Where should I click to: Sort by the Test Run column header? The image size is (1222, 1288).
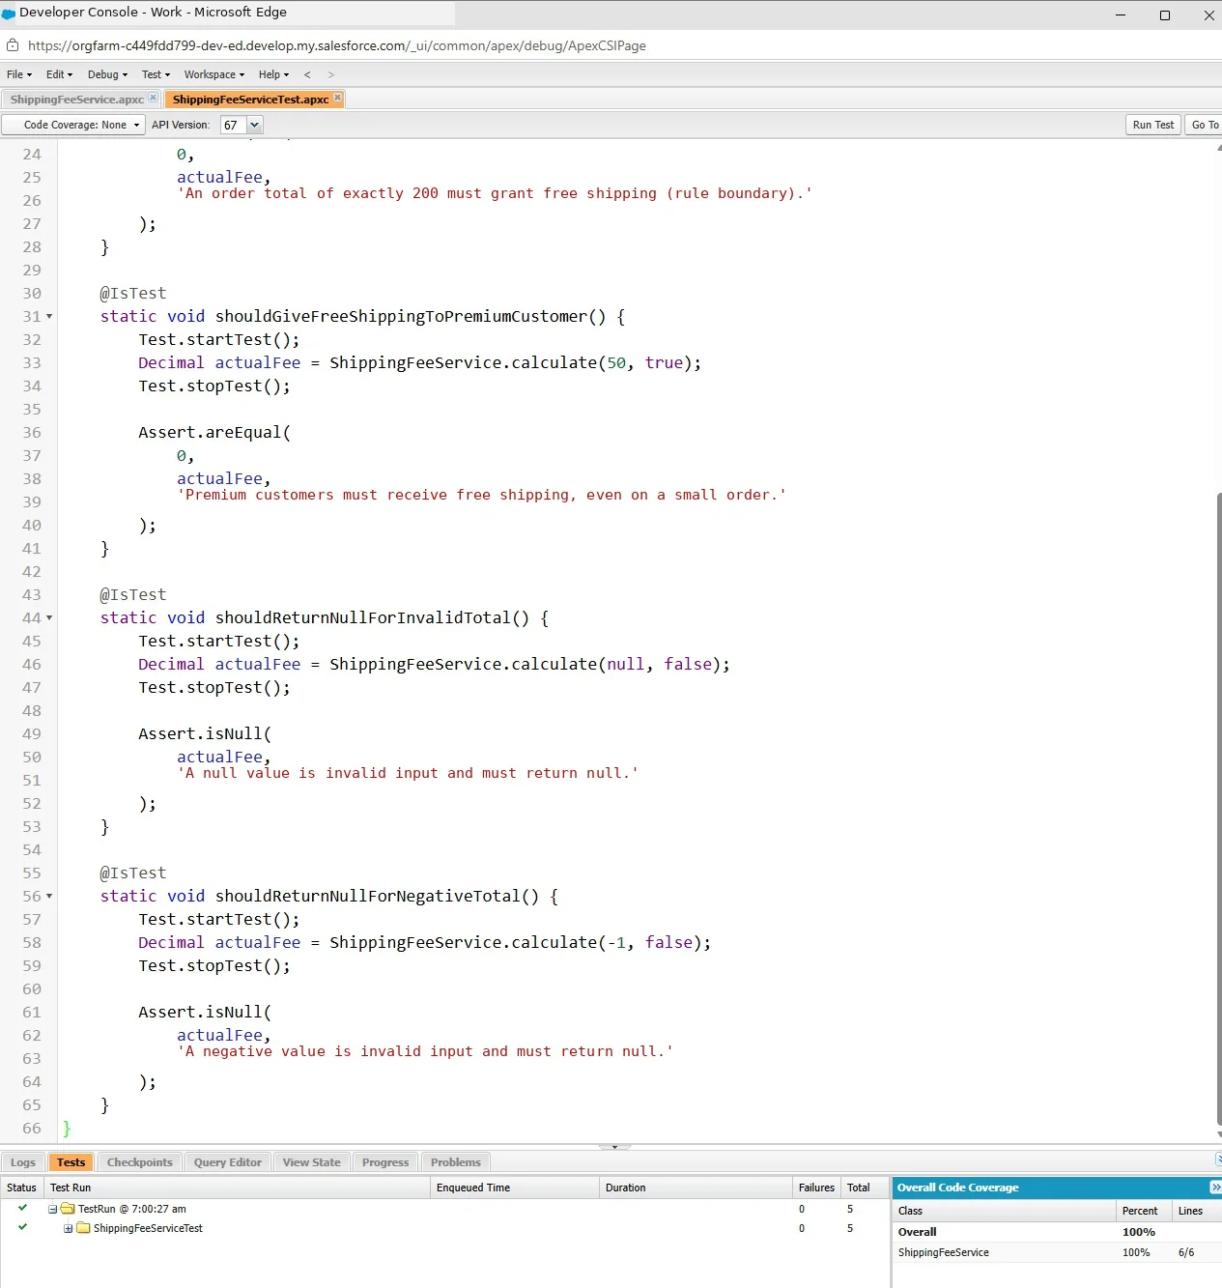237,1188
